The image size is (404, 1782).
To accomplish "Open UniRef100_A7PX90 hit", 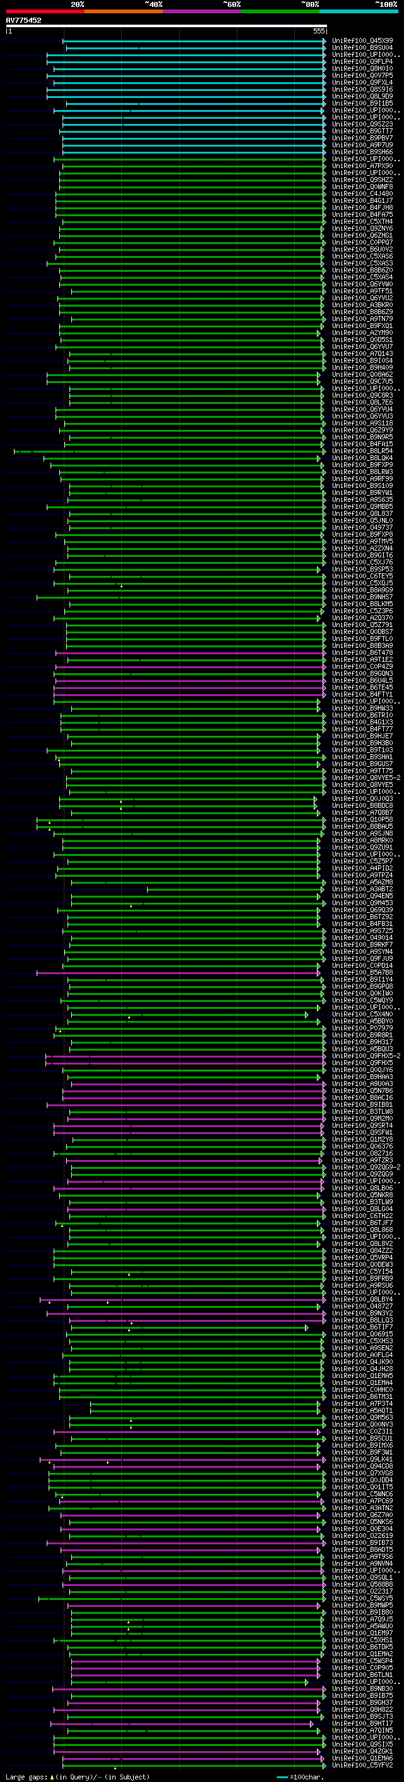I will (x=362, y=166).
